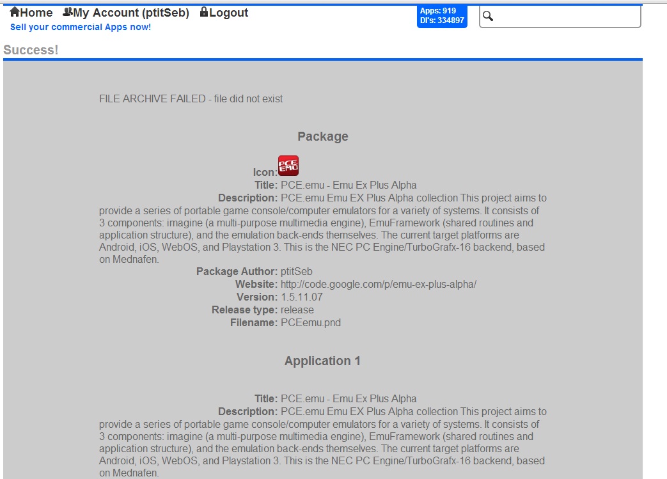Click the magnifying glass search icon
This screenshot has width=667, height=479.
[488, 16]
